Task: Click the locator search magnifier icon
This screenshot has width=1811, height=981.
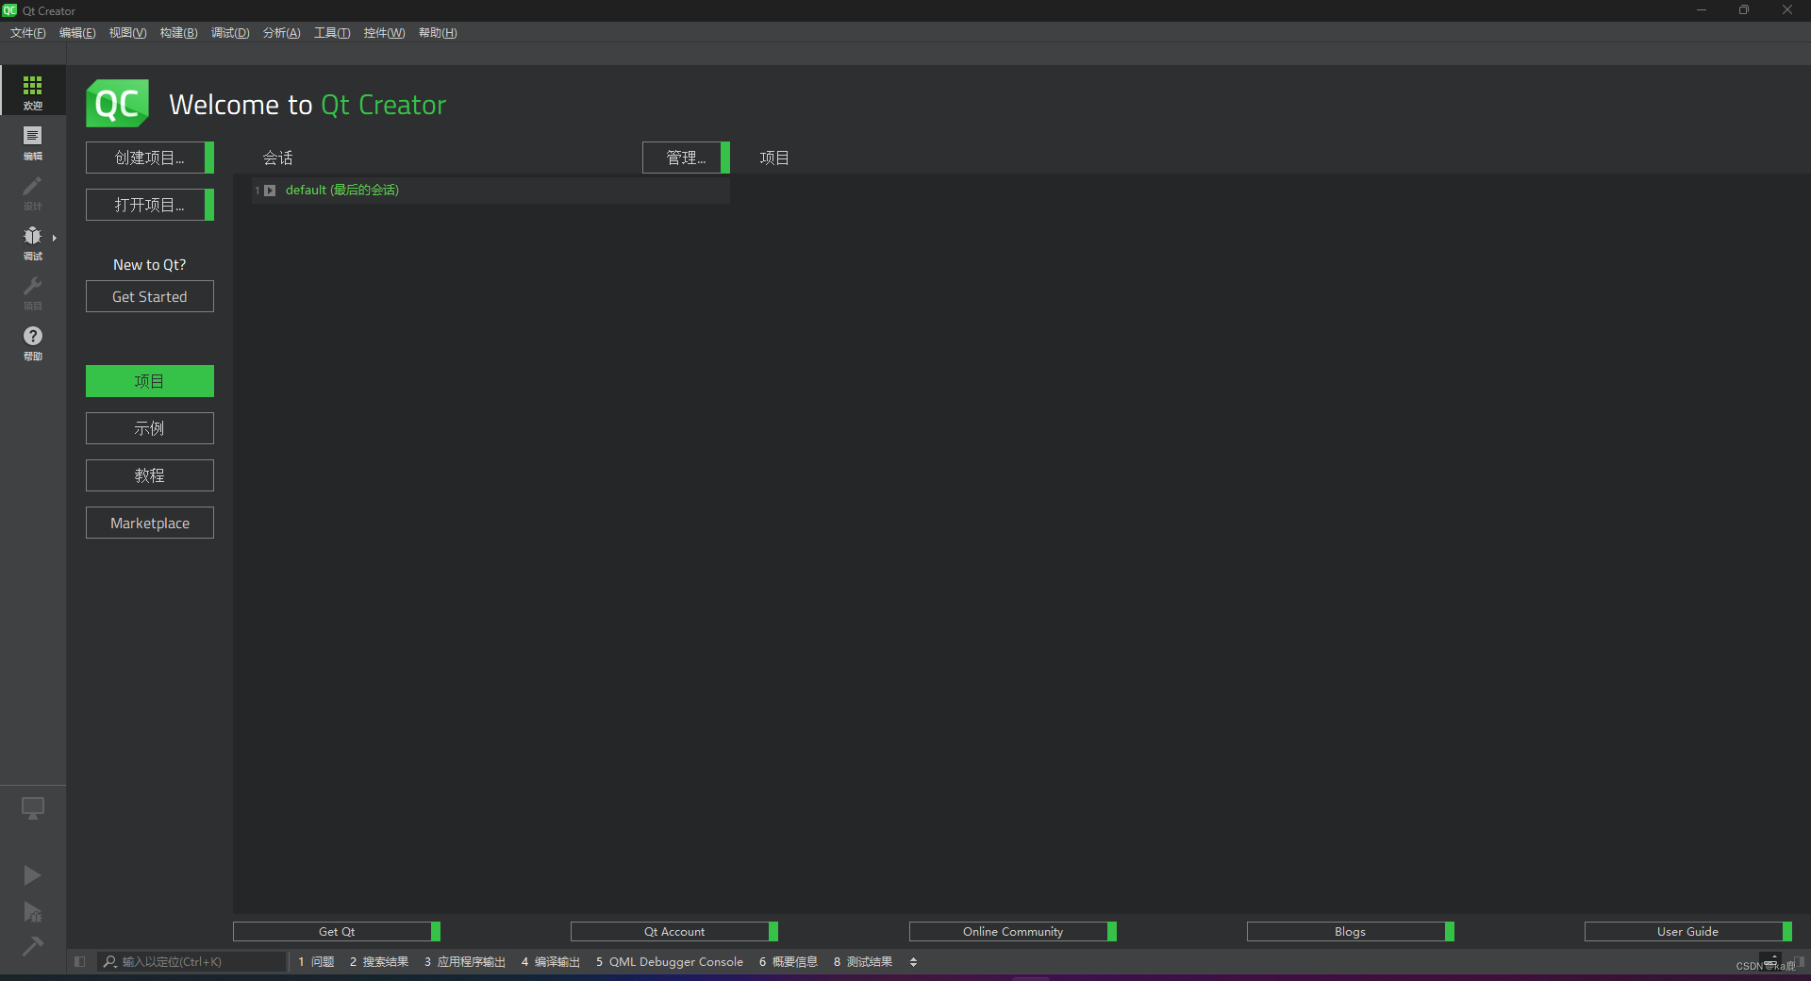Action: coord(110,962)
